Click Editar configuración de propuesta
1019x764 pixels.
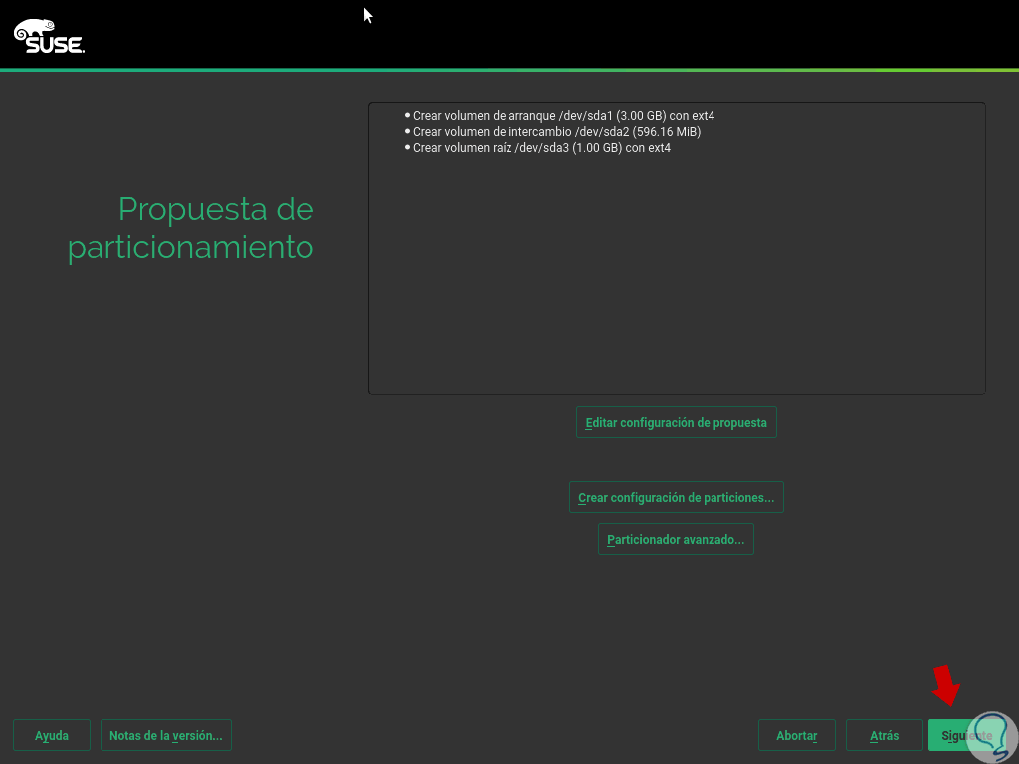click(x=676, y=422)
